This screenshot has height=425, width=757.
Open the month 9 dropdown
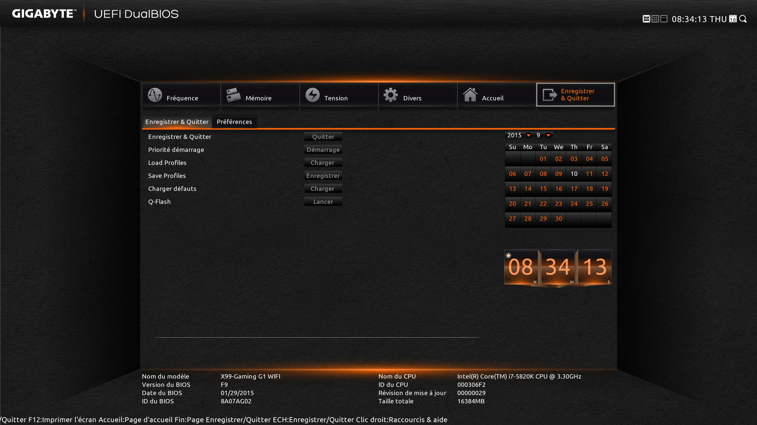[544, 135]
